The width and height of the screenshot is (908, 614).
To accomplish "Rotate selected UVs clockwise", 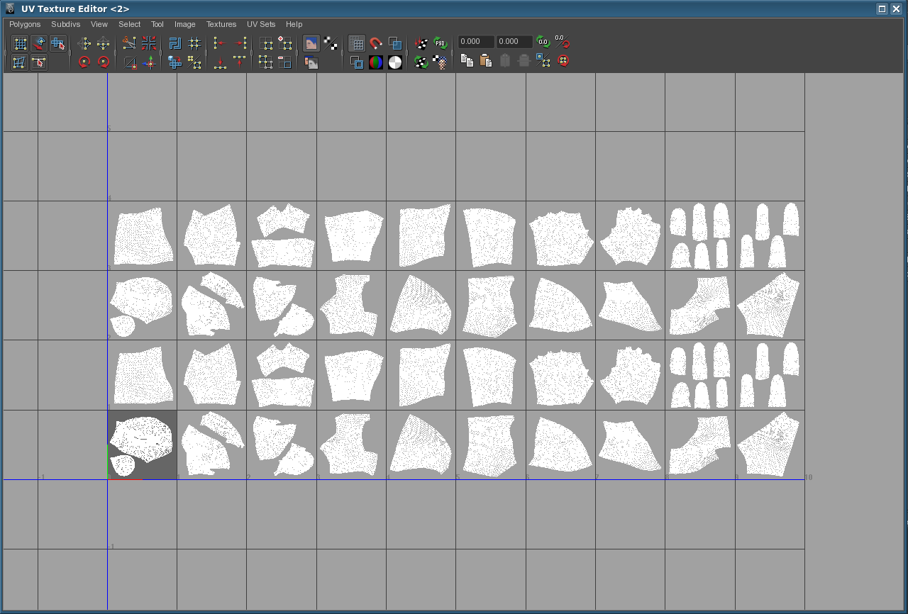I will [x=104, y=62].
